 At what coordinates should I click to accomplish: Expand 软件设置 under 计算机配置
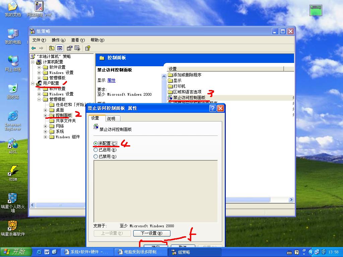point(39,67)
